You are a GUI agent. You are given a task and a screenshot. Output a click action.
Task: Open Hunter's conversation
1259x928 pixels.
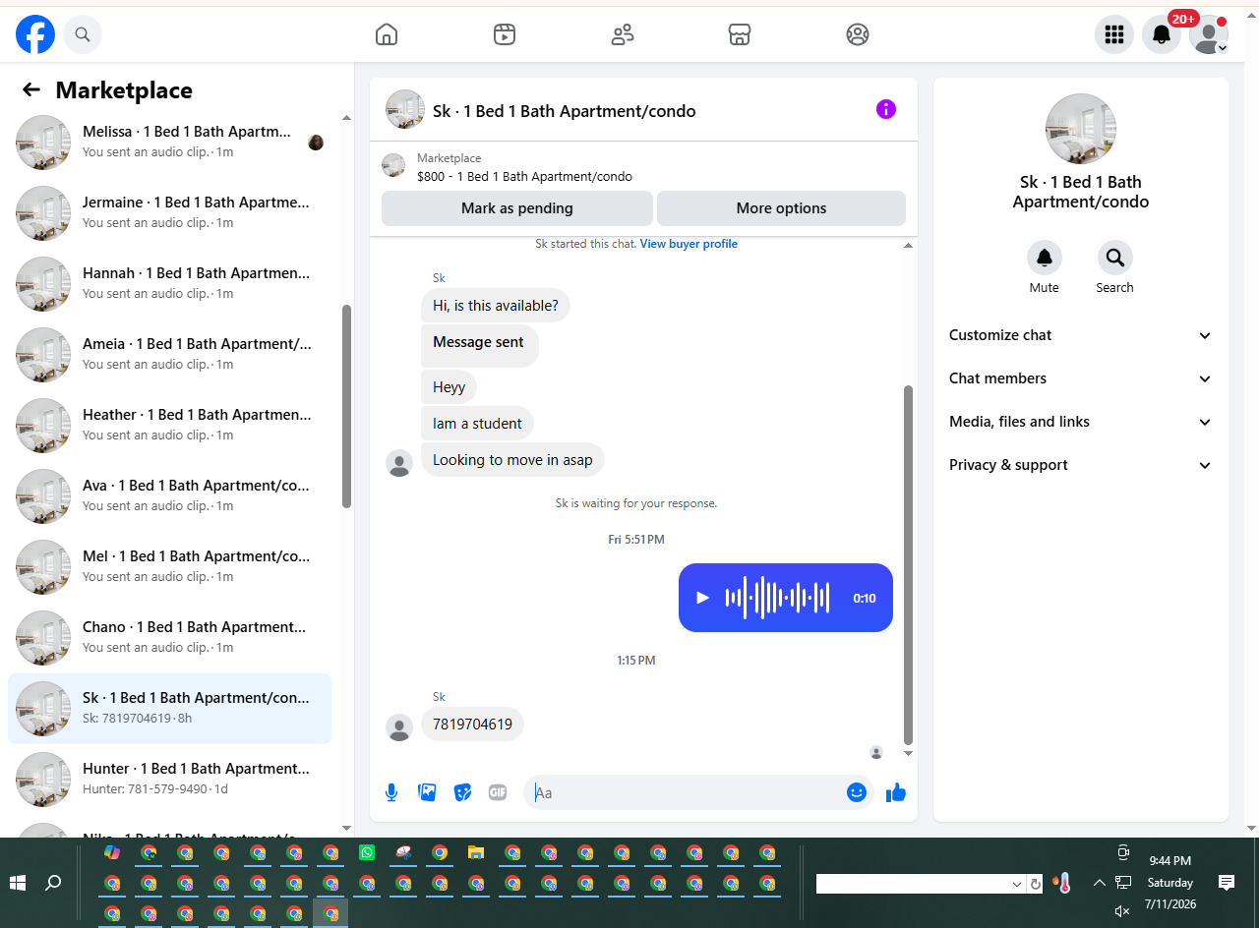(x=169, y=780)
